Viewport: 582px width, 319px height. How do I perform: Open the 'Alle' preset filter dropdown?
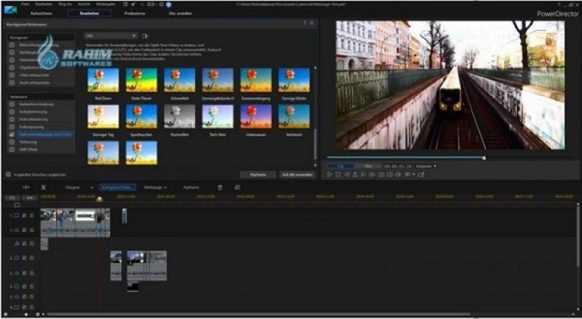point(112,35)
